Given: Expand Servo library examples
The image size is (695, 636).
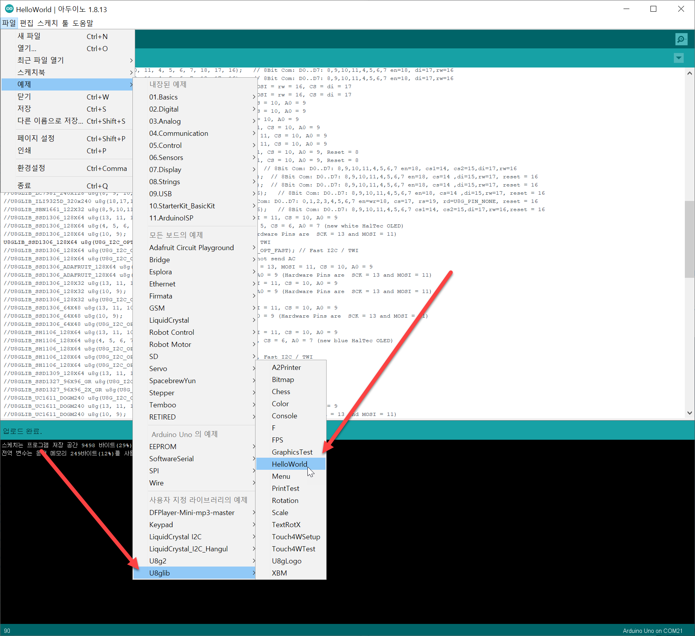Looking at the screenshot, I should 194,369.
